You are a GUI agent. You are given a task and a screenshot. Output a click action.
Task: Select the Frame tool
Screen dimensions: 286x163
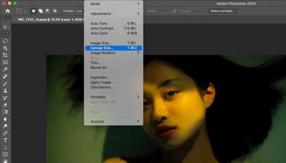point(5,62)
